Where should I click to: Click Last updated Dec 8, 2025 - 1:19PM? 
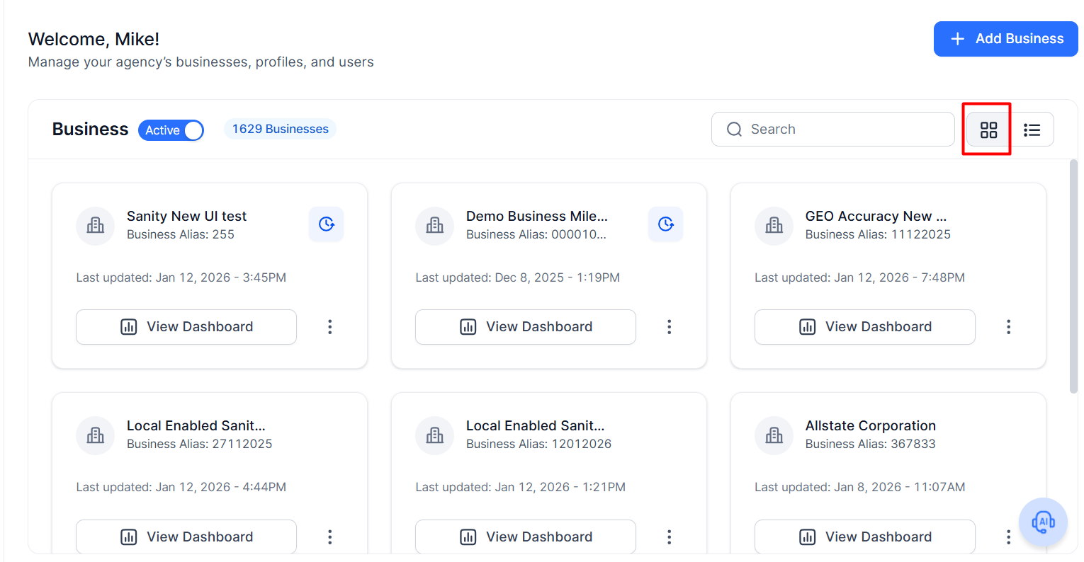click(517, 277)
